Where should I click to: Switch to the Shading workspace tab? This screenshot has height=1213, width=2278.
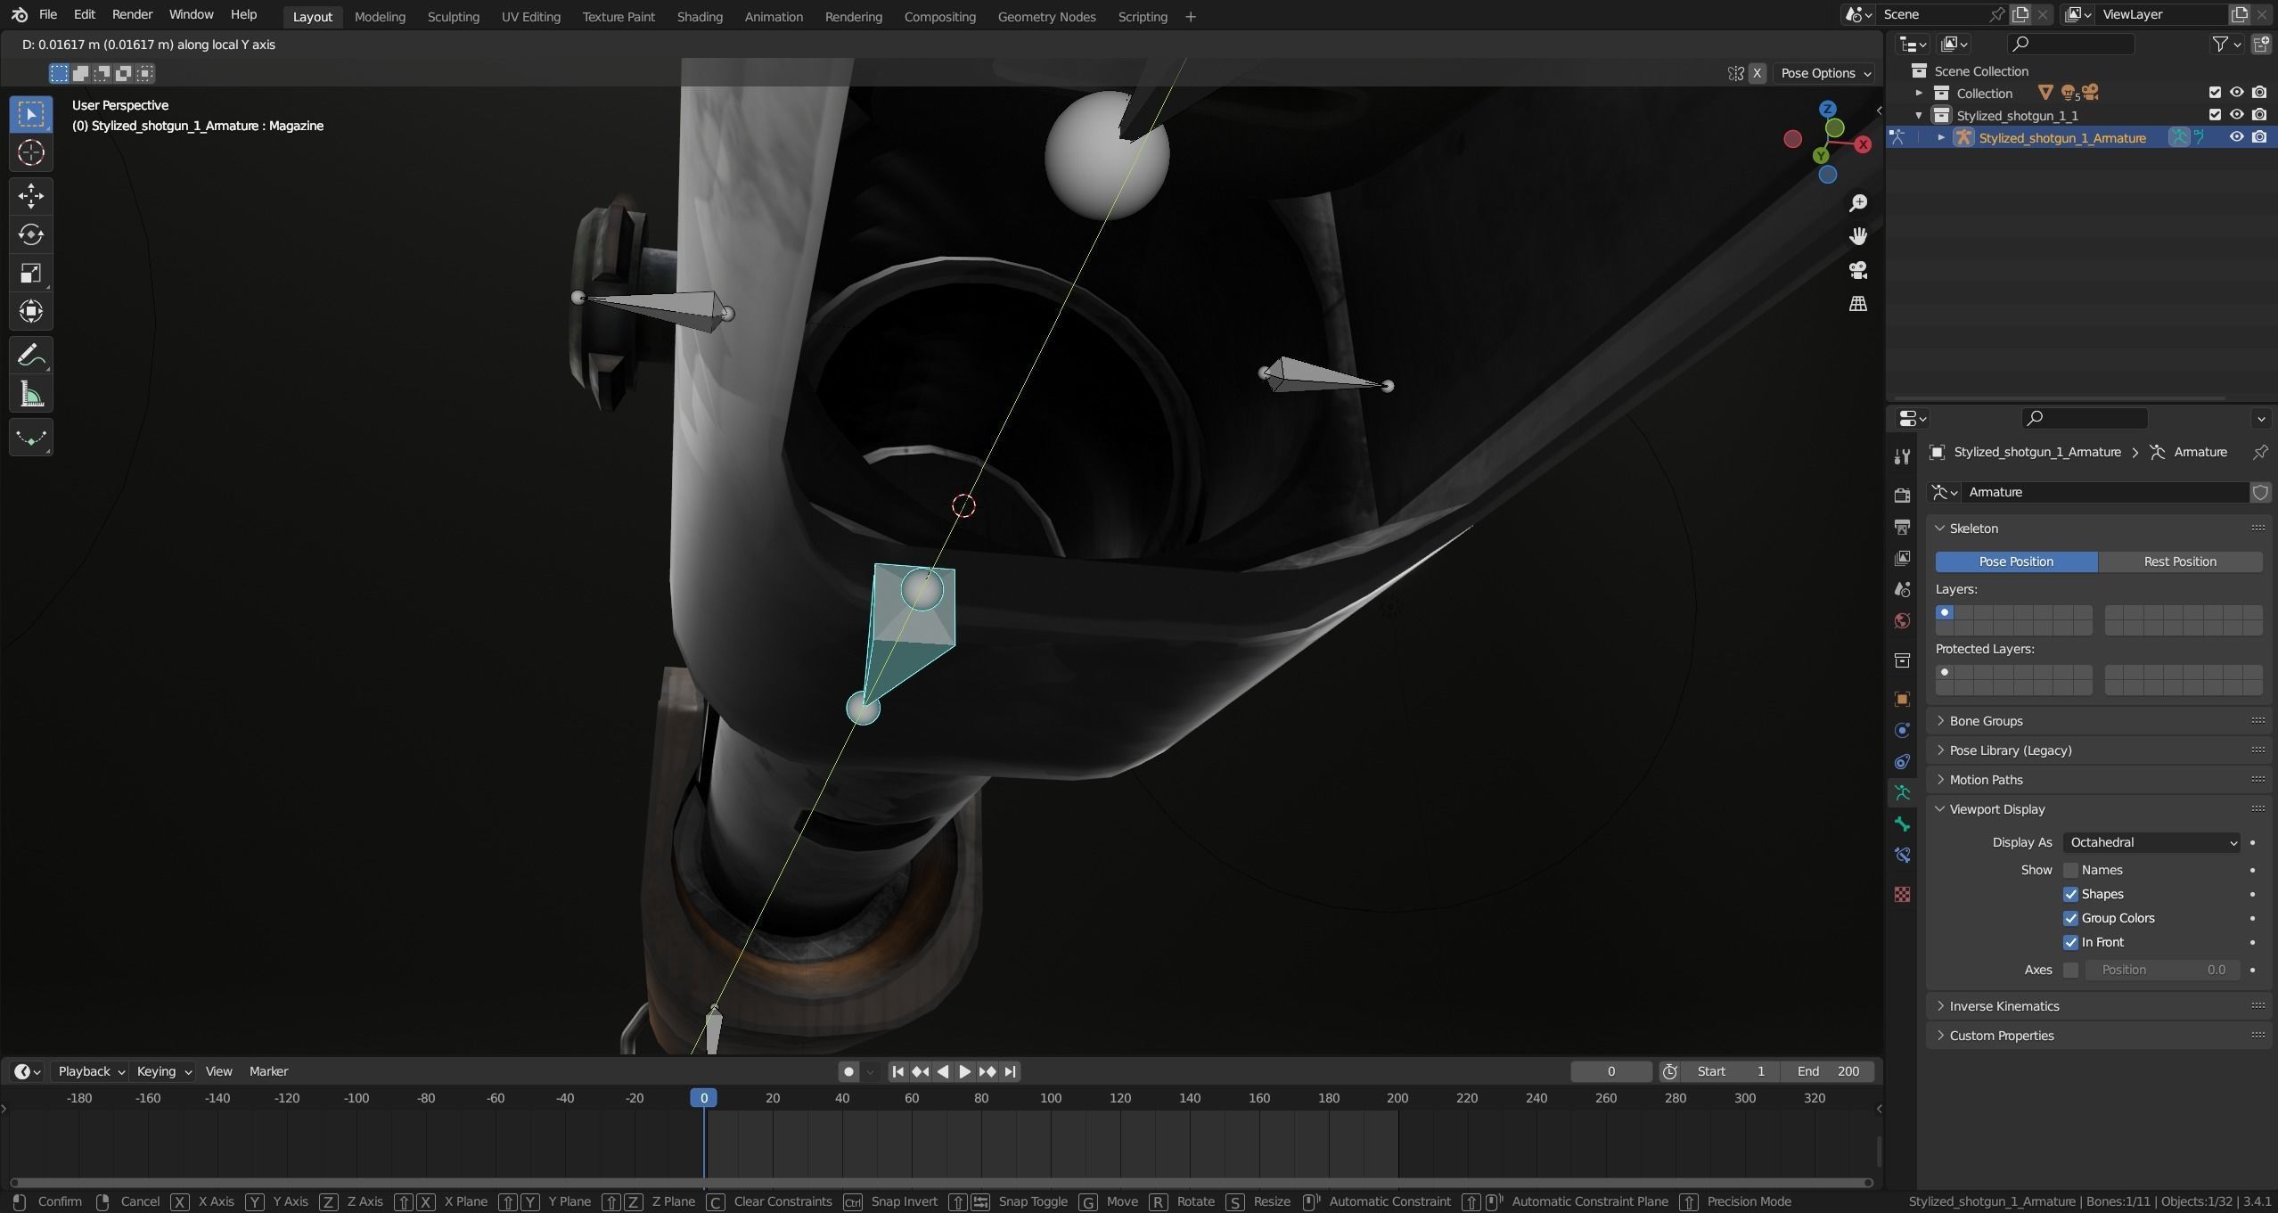pos(699,16)
